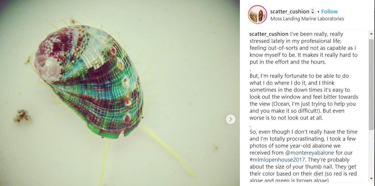Click the bold scatter_cushion name in the caption
Viewport: 375px width, 186px height.
coord(269,34)
